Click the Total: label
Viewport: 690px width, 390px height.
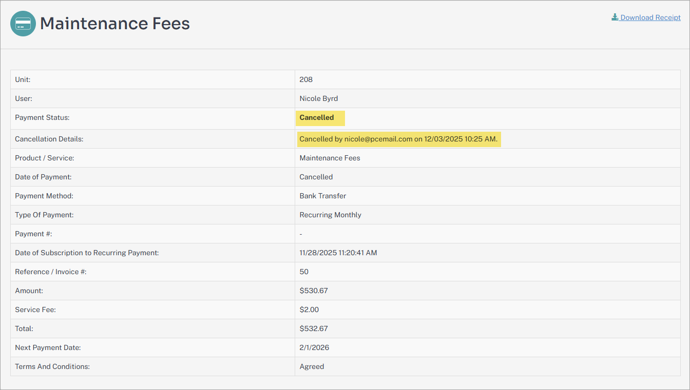click(24, 329)
